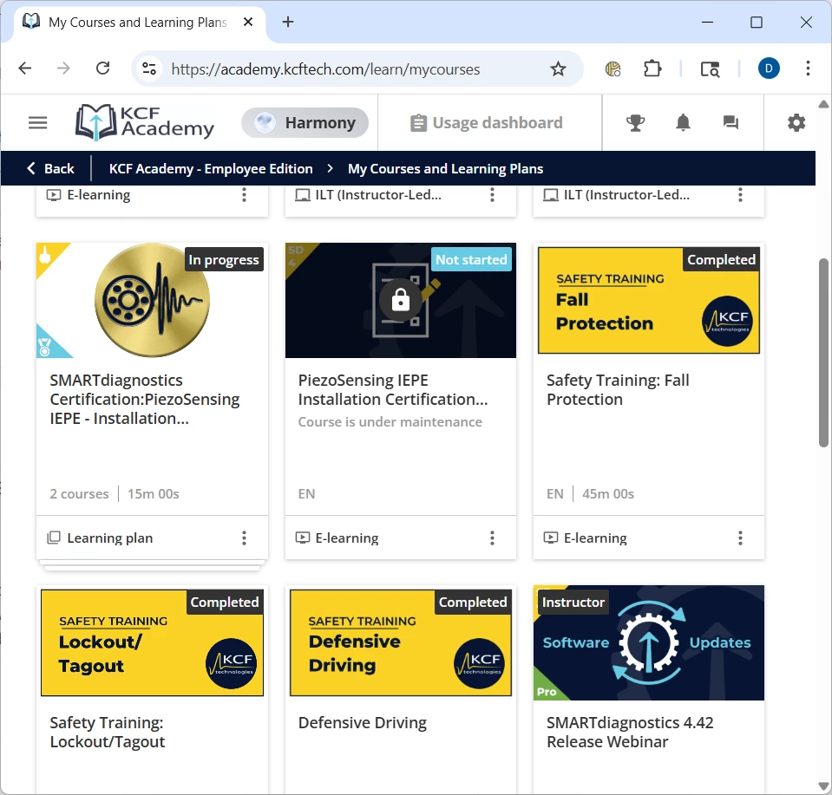This screenshot has height=795, width=832.
Task: Open the browser Extensions puzzle icon
Action: click(652, 69)
